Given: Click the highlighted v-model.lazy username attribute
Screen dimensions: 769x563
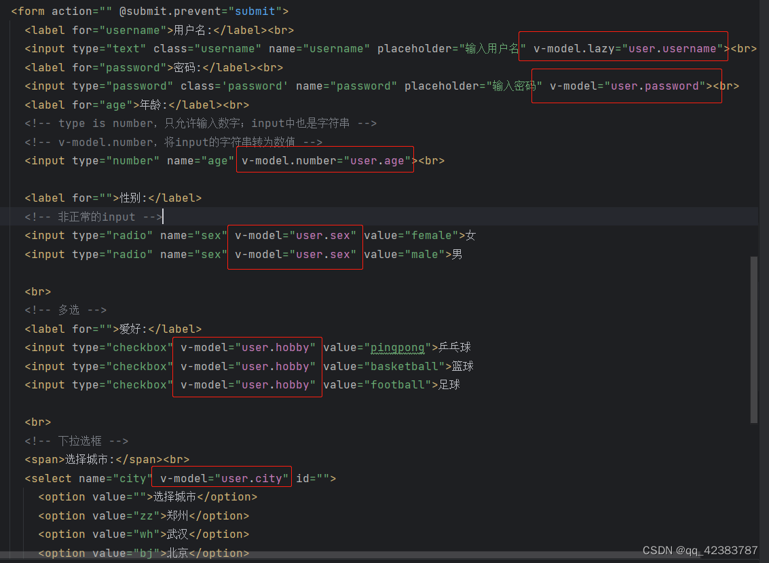Looking at the screenshot, I should click(622, 48).
